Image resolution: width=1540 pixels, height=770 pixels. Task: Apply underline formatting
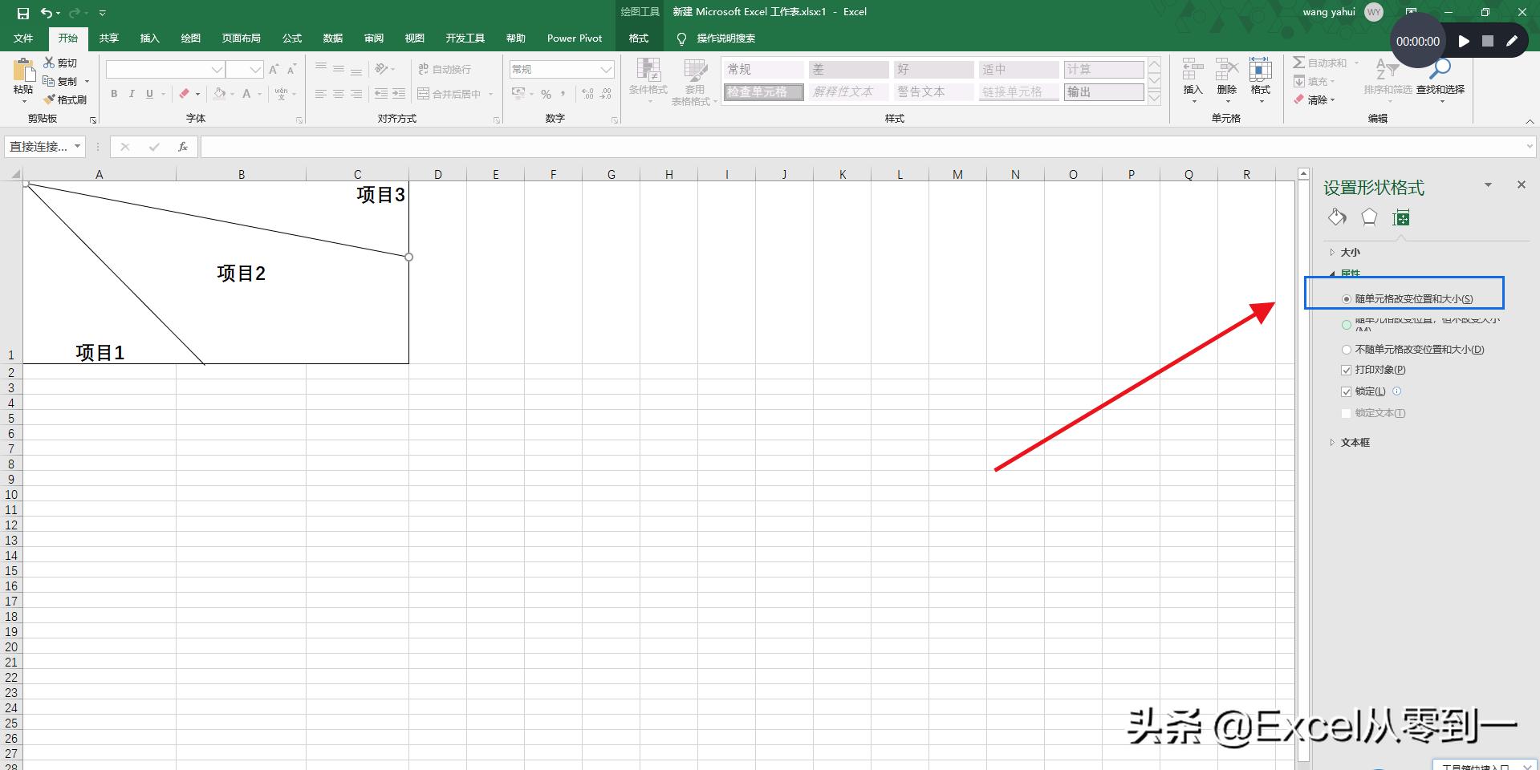(149, 94)
